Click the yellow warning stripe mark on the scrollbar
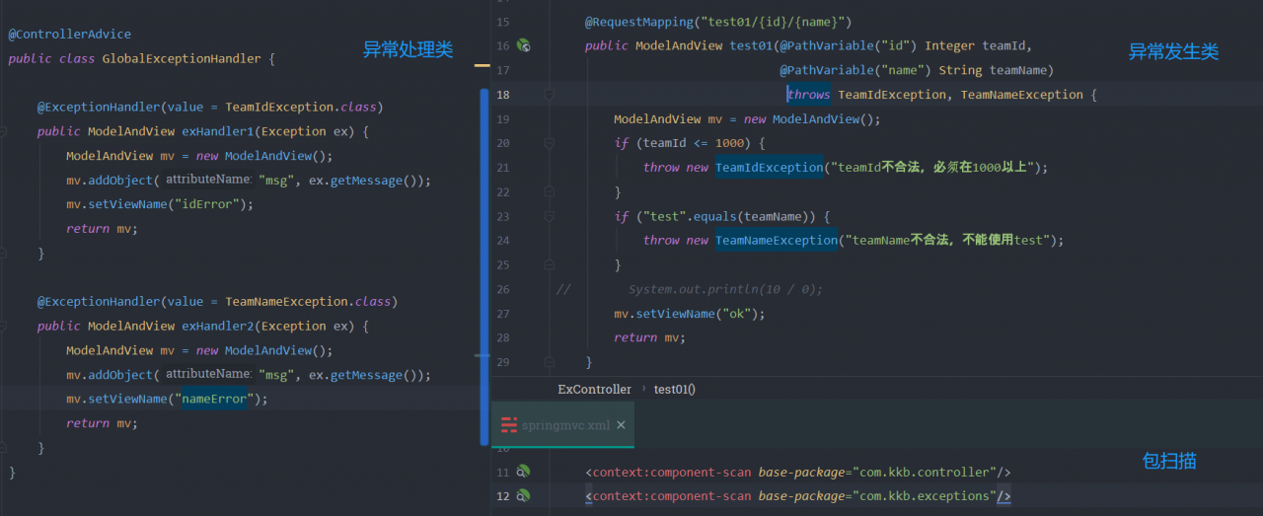The width and height of the screenshot is (1263, 516). tap(482, 65)
